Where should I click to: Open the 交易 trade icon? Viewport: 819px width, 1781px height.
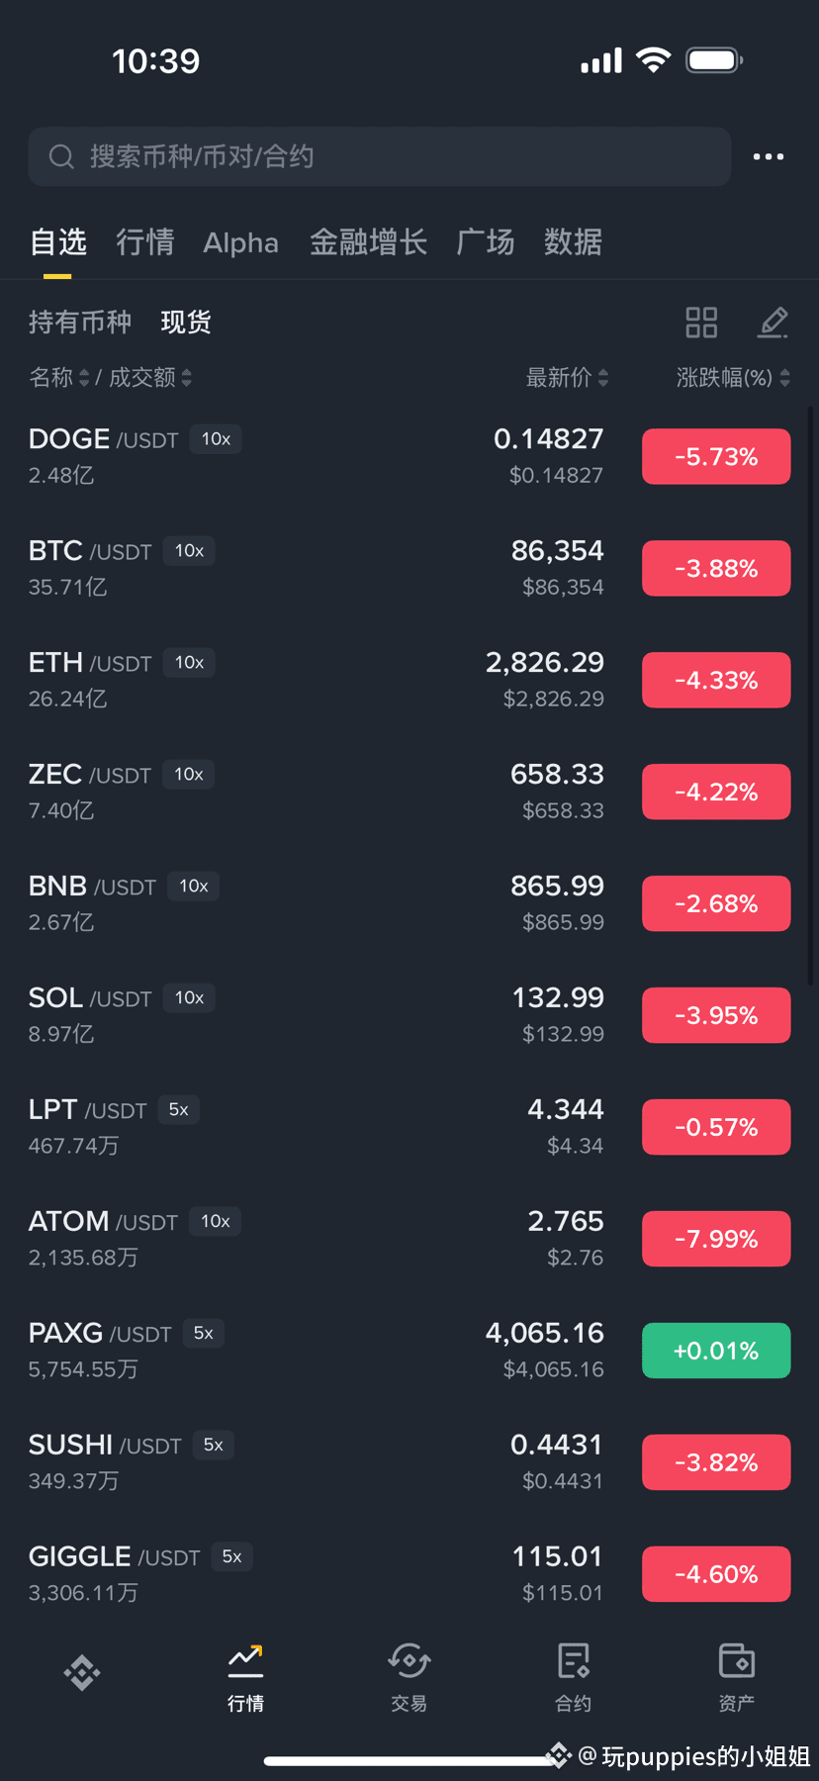(x=409, y=1660)
